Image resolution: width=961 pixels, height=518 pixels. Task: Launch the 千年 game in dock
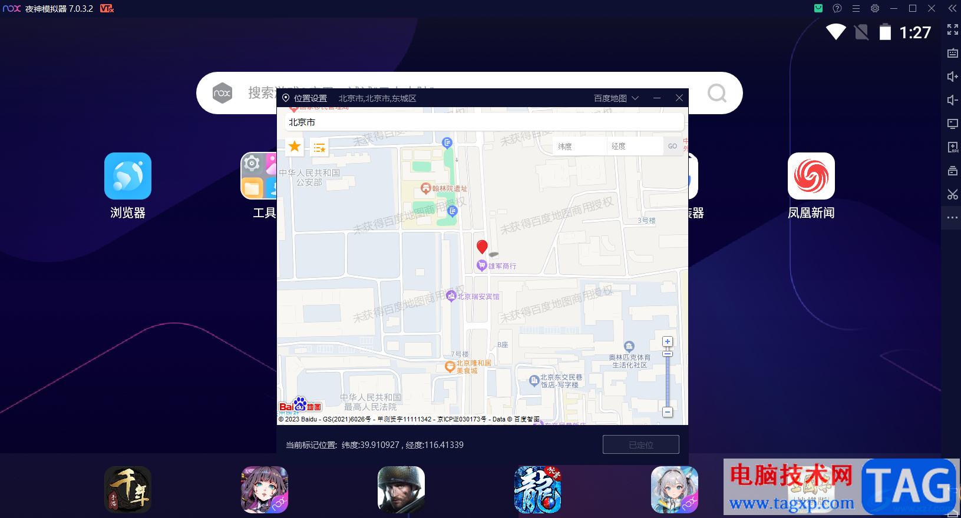click(x=128, y=490)
